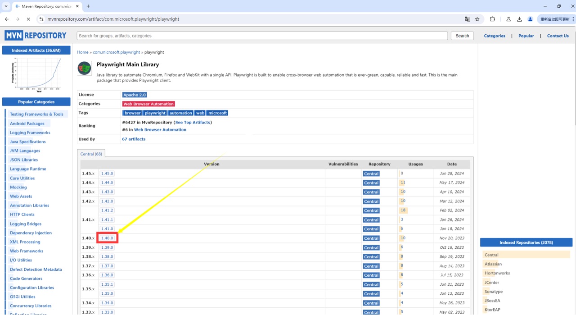The width and height of the screenshot is (576, 315).
Task: Click the MVN Repository logo
Action: 36,36
